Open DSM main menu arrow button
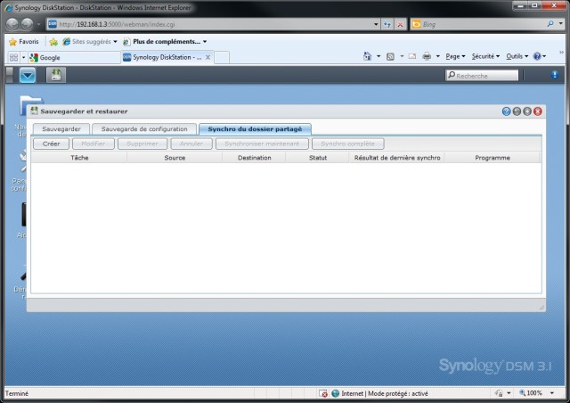The image size is (570, 403). (28, 76)
